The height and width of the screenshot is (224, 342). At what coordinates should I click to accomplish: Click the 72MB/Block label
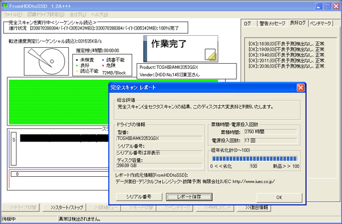(x=114, y=73)
